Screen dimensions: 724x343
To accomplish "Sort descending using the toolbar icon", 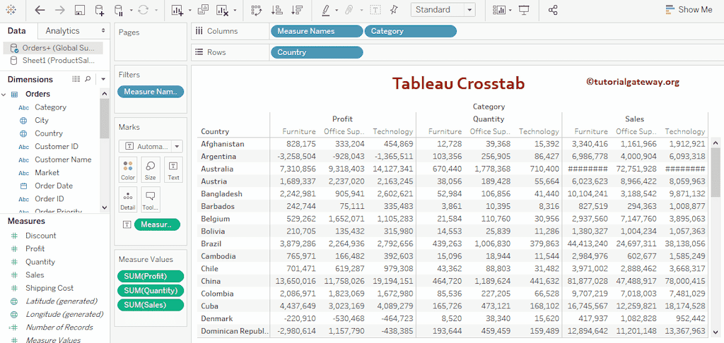I will click(x=297, y=10).
